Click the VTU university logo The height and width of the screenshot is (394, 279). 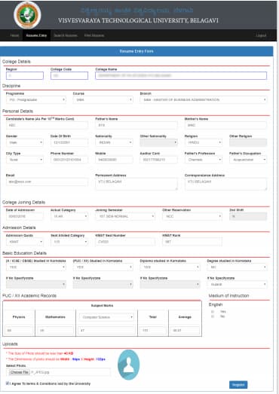27,14
